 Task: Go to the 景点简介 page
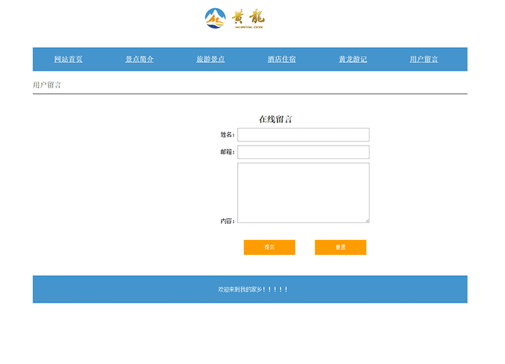tap(139, 59)
